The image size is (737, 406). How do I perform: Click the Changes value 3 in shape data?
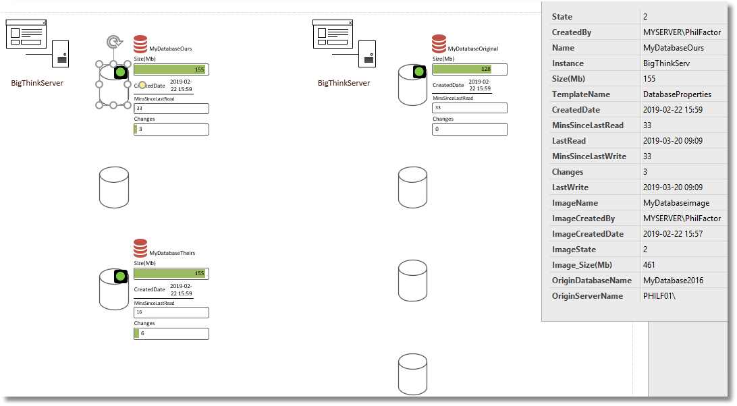645,171
